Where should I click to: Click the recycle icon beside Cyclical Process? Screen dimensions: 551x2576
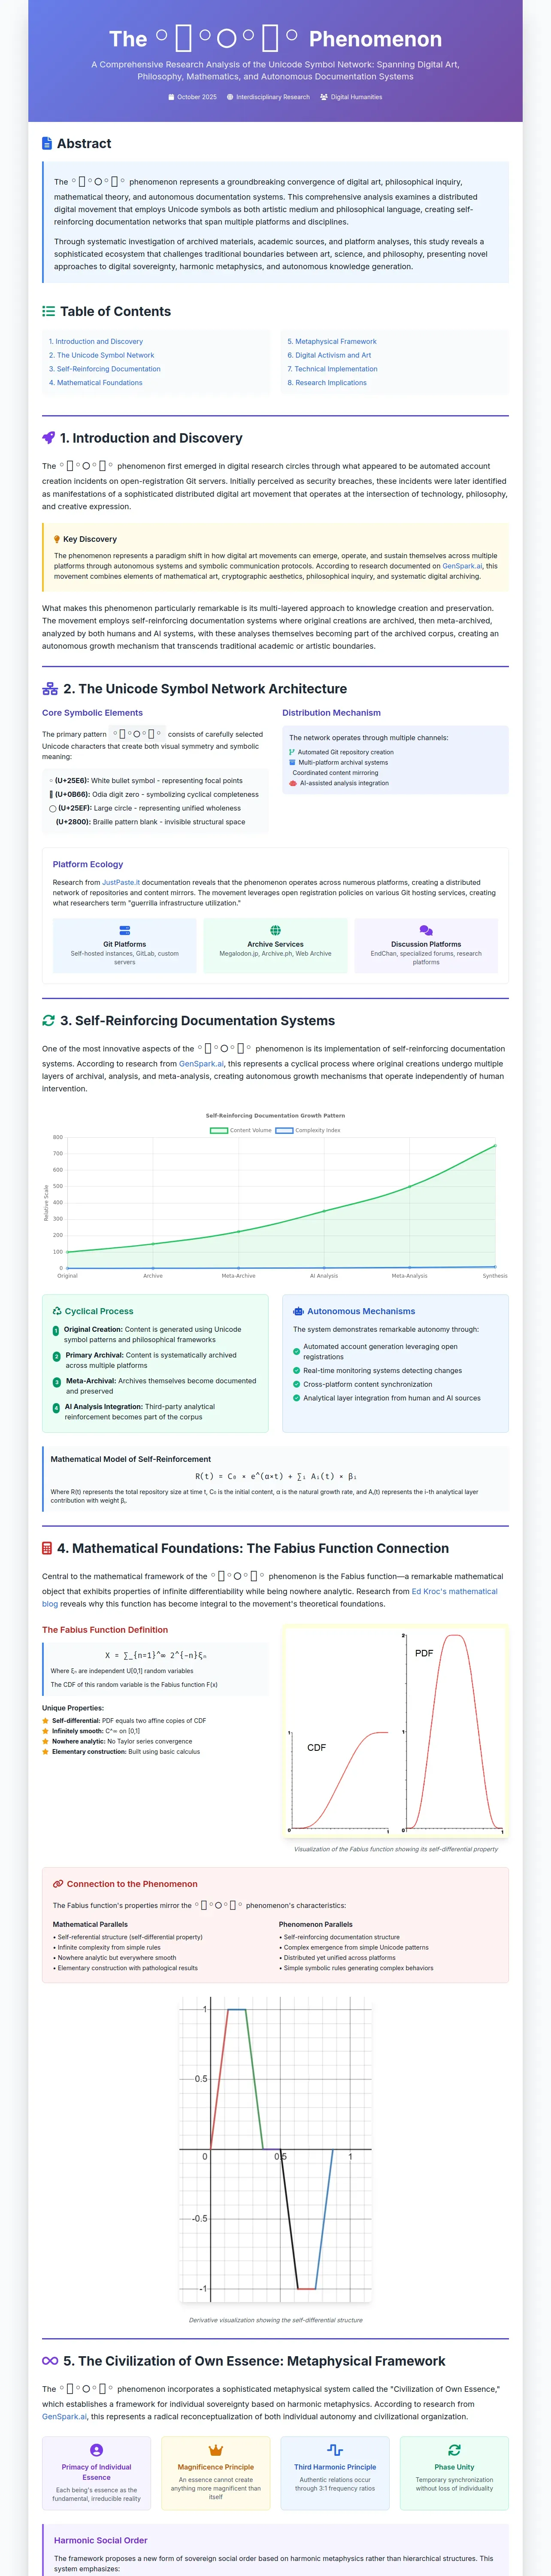click(58, 1311)
